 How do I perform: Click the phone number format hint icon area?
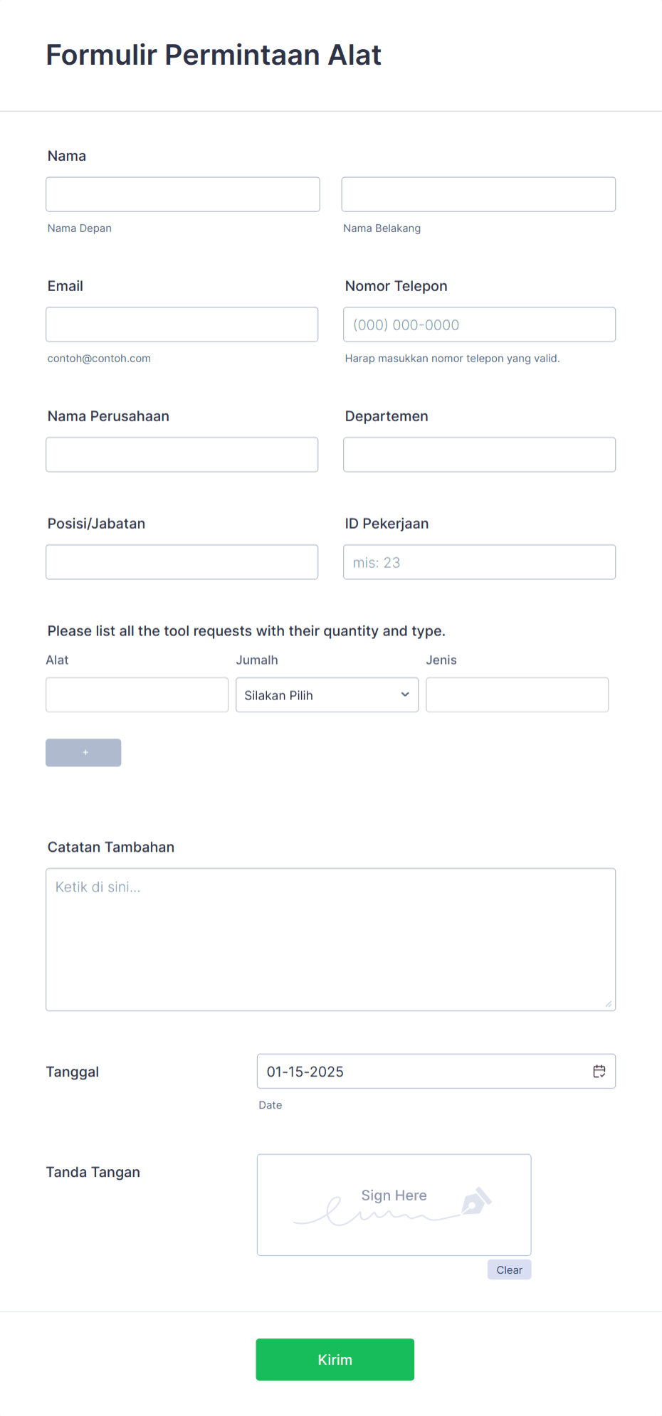click(x=451, y=358)
